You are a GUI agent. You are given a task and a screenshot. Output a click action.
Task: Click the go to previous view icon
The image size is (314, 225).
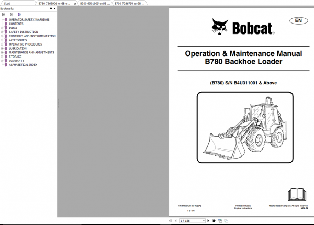[x=220, y=221]
